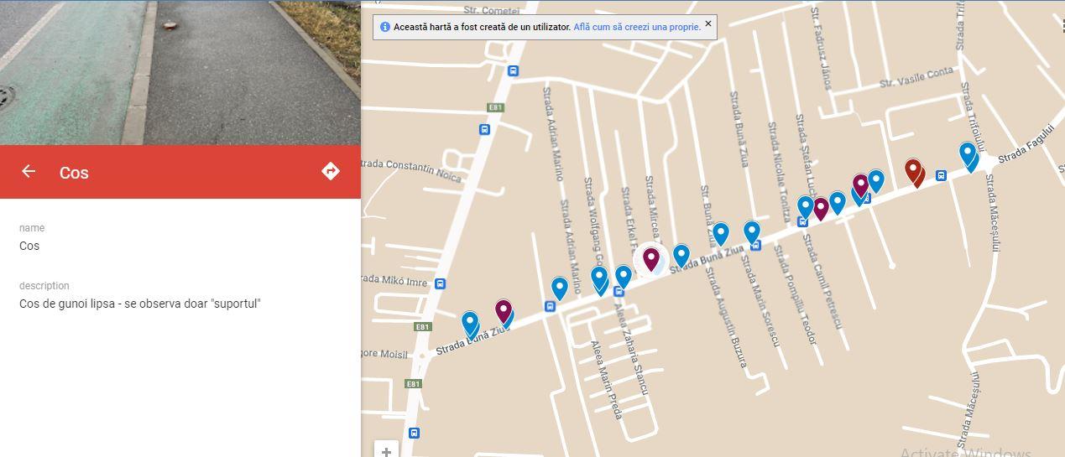Click the bus stop icon below Str. Cometei
Image resolution: width=1065 pixels, height=457 pixels.
(x=513, y=71)
